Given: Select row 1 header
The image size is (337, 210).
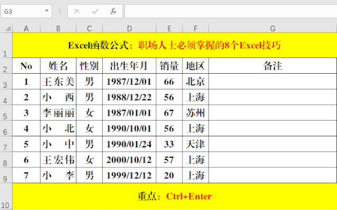Looking at the screenshot, I should [6, 45].
